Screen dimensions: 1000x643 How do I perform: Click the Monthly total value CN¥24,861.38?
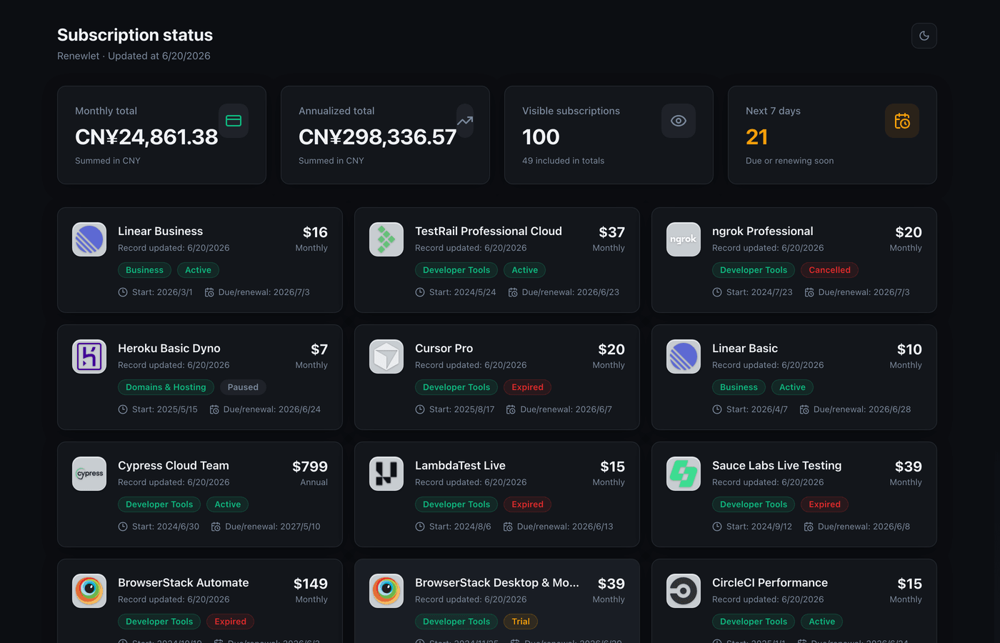pyautogui.click(x=146, y=136)
